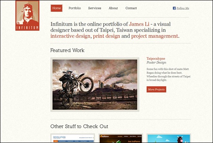The image size is (213, 143).
Task: Click the text "Some fun with this shot of mate Matt"
Action: click(x=167, y=69)
